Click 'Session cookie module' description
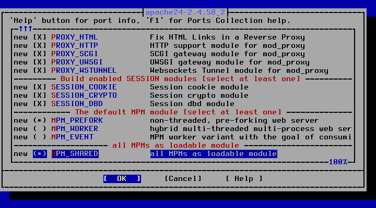This screenshot has width=376, height=208. 199,87
